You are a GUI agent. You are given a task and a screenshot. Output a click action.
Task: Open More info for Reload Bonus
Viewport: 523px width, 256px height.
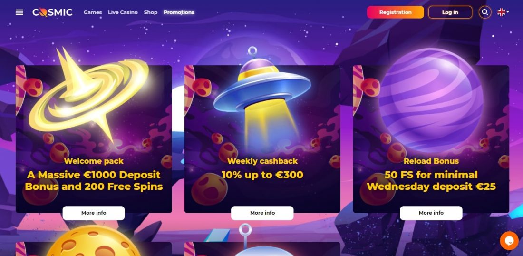tap(431, 213)
